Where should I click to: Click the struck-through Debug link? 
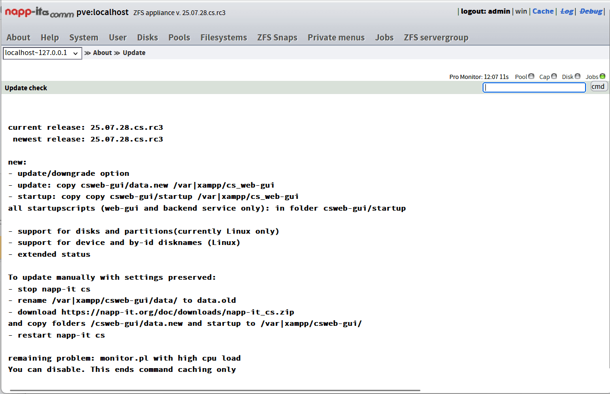pos(591,11)
